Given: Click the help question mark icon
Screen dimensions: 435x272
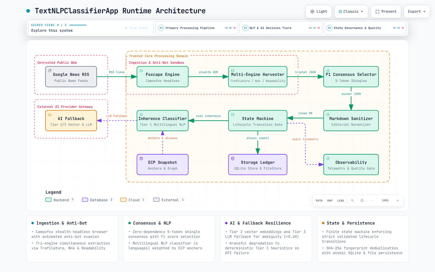Looking at the screenshot, I should [362, 201].
